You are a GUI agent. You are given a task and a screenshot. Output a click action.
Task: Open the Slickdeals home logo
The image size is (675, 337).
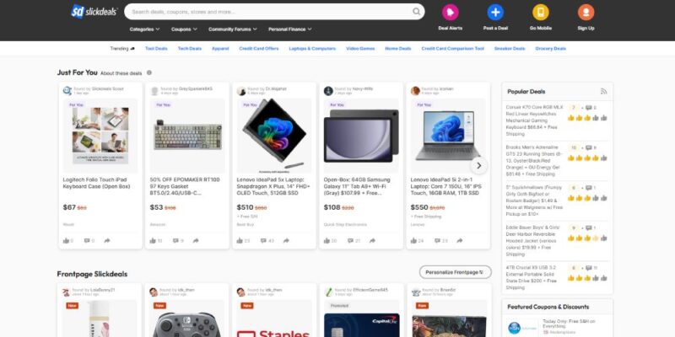pyautogui.click(x=94, y=12)
